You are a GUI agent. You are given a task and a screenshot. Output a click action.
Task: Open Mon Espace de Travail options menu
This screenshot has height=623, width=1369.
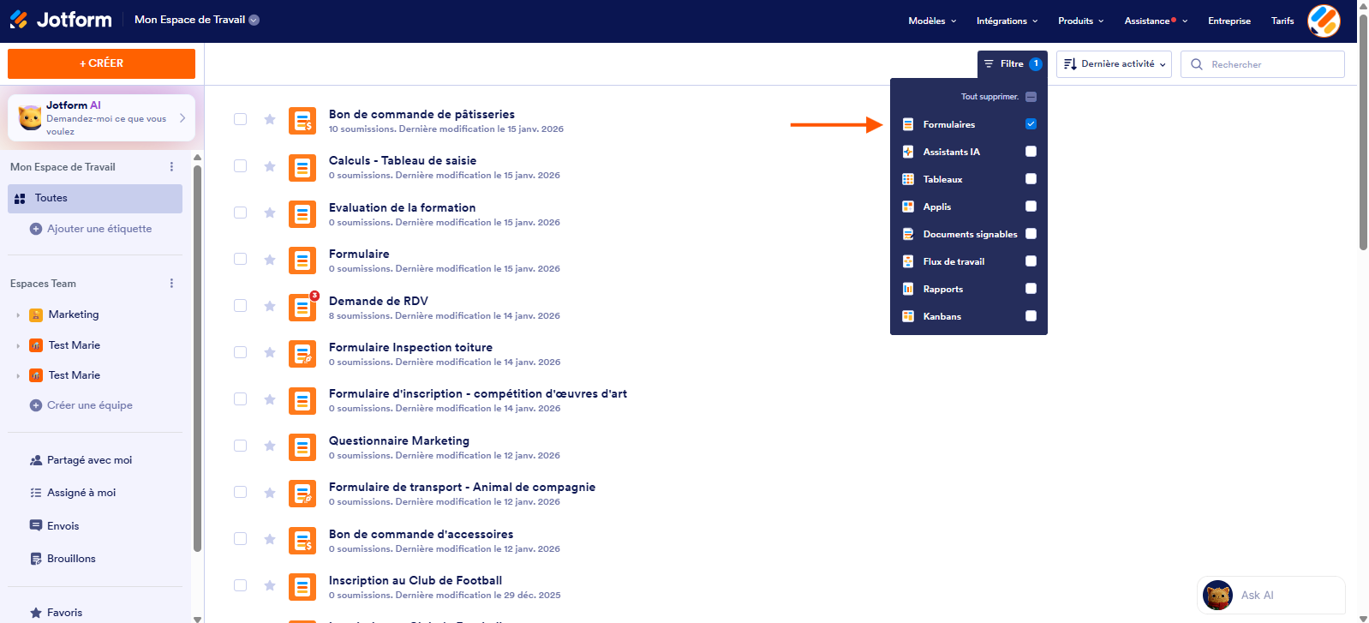tap(171, 167)
